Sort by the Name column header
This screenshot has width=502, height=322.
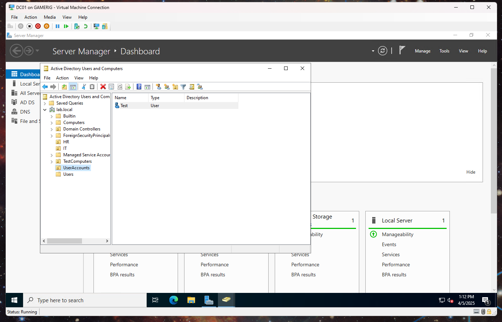[130, 98]
